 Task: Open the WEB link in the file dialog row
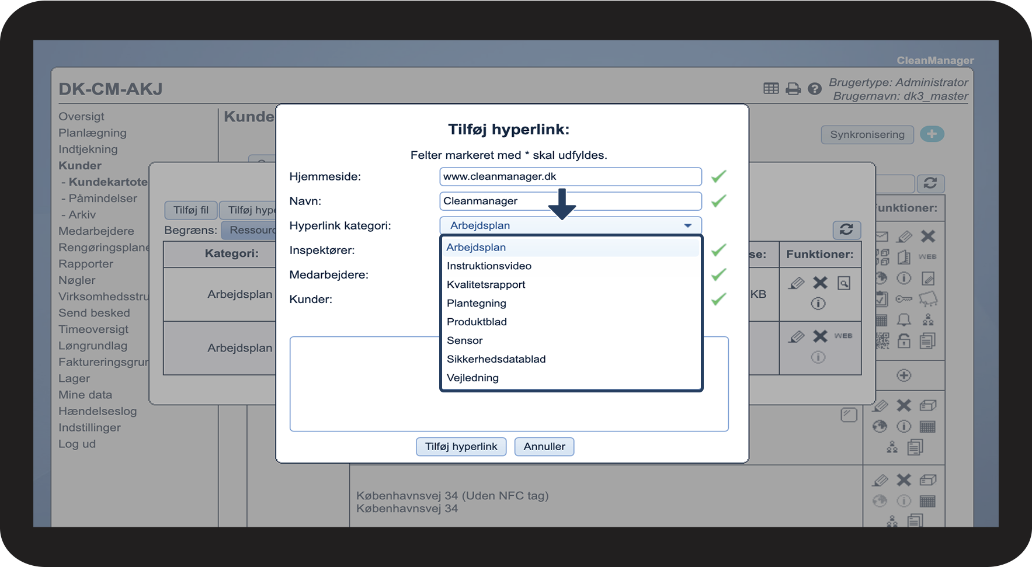pyautogui.click(x=843, y=336)
